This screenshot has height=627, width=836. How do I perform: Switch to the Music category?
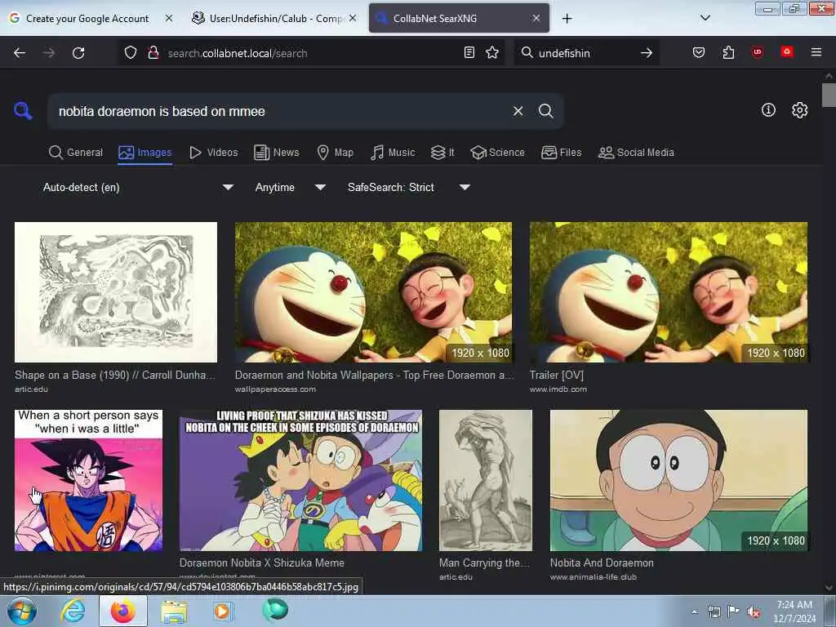tap(393, 153)
